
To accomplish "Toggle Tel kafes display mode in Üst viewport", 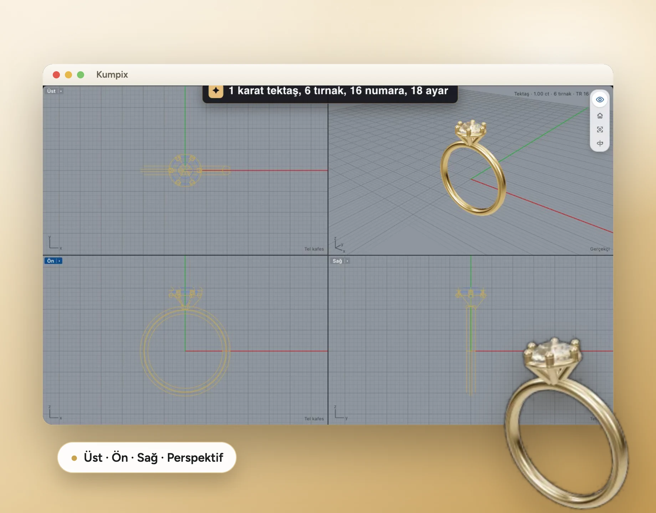I will click(314, 249).
